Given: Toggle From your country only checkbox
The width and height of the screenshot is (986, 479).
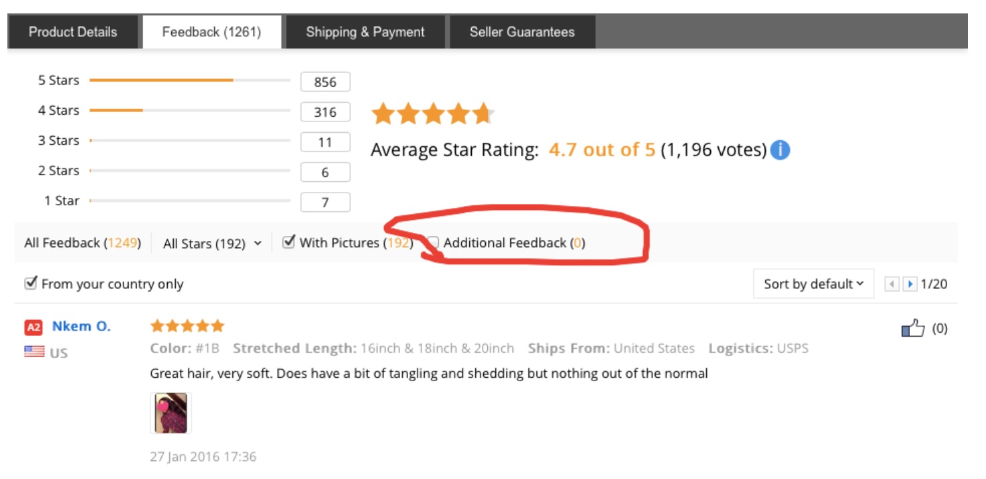Looking at the screenshot, I should tap(30, 283).
